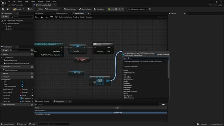This screenshot has height=126, width=224.
Task: Click Boolean type of Just Triggered
Action: click(x=24, y=89)
